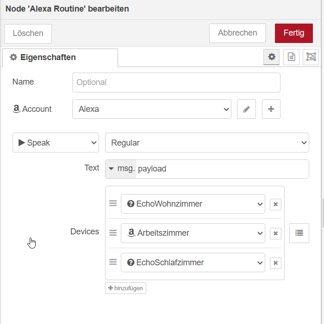Open node settings gear icon

click(x=272, y=57)
